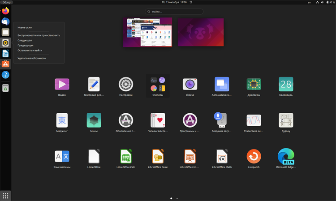The width and height of the screenshot is (336, 201).
Task: Launch Microsoft Edge Beta
Action: click(286, 156)
